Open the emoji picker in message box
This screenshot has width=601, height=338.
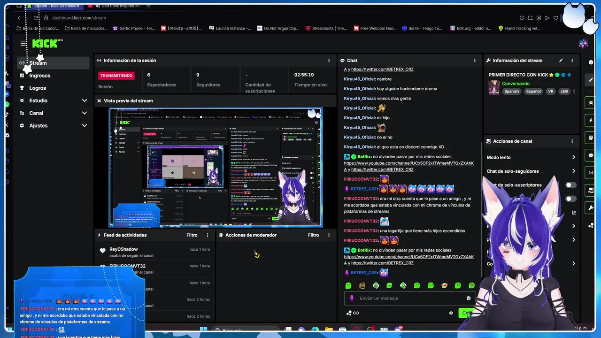[469, 299]
